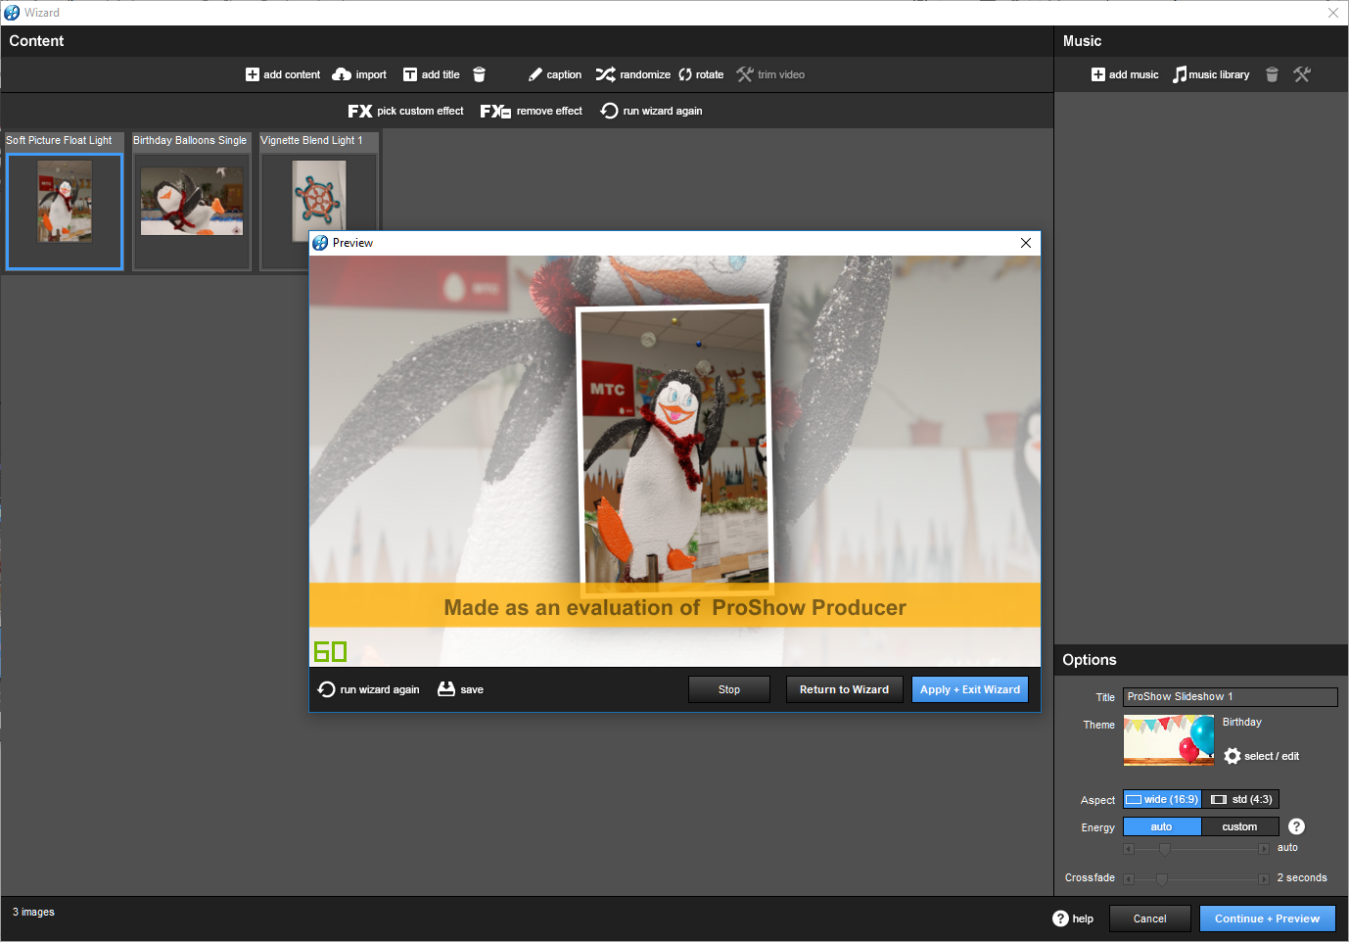Click the 'Birthday' theme name text
Viewport: 1349px width, 942px height.
(1242, 722)
